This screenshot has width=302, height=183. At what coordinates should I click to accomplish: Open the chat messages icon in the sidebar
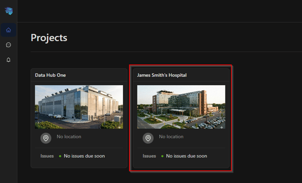pos(9,45)
